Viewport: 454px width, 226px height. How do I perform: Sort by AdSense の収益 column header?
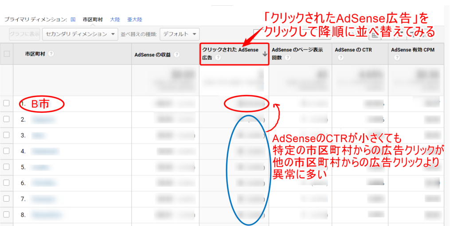tap(153, 55)
